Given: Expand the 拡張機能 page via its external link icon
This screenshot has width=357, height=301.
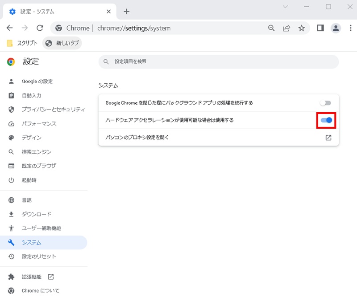Looking at the screenshot, I should point(51,277).
